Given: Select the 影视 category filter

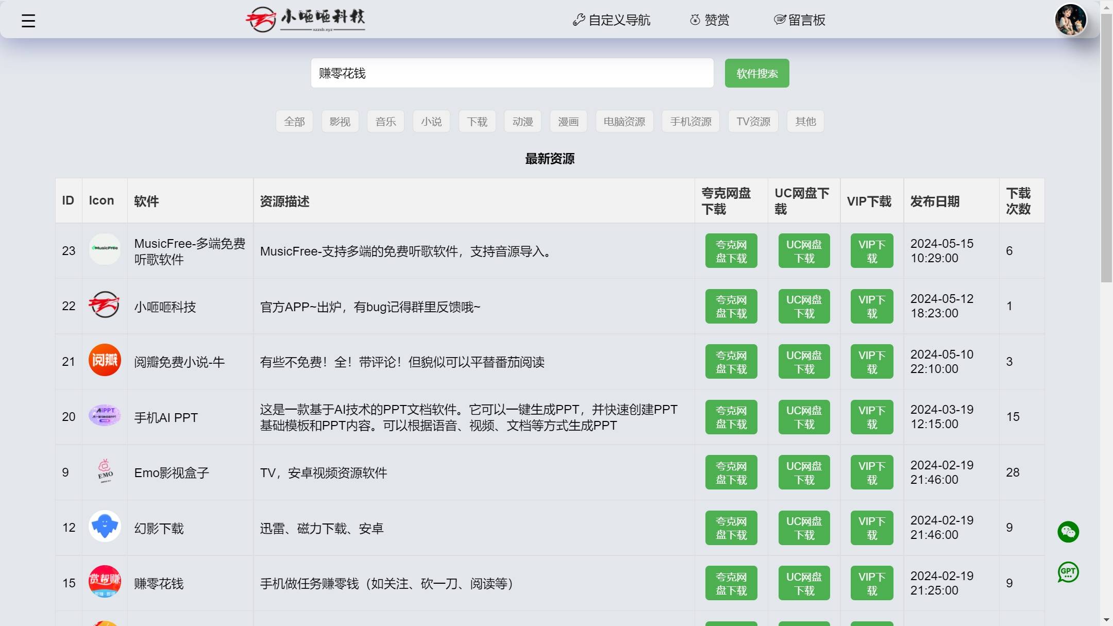Looking at the screenshot, I should [340, 122].
